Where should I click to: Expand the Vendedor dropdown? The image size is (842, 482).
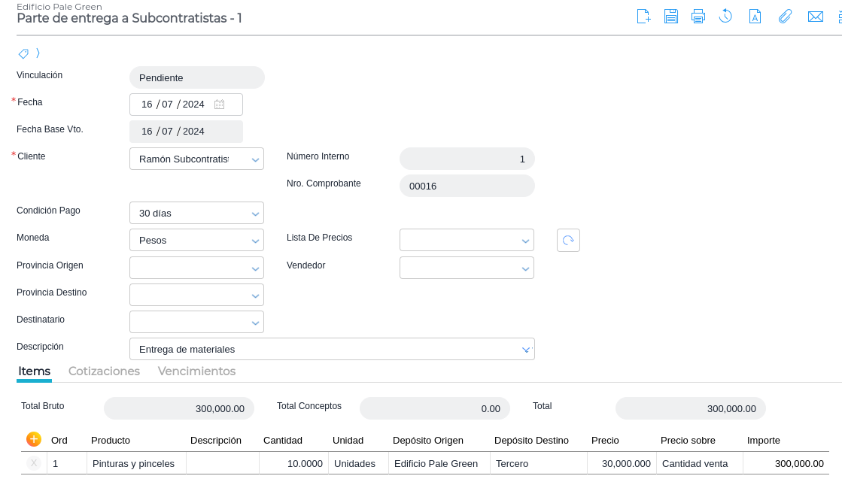click(x=525, y=268)
